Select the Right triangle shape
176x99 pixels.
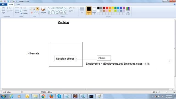tap(49, 11)
